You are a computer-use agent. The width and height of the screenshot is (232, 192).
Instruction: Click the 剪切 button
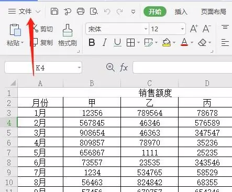coord(43,29)
